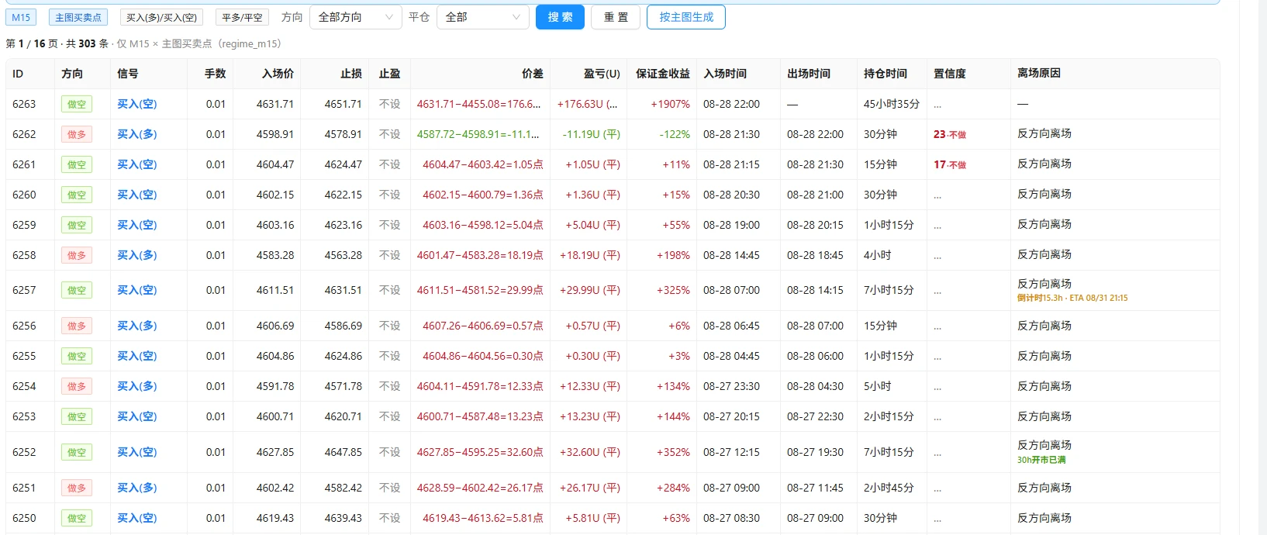This screenshot has height=535, width=1267.
Task: Open the 平仓 全部 dropdown
Action: pyautogui.click(x=482, y=17)
